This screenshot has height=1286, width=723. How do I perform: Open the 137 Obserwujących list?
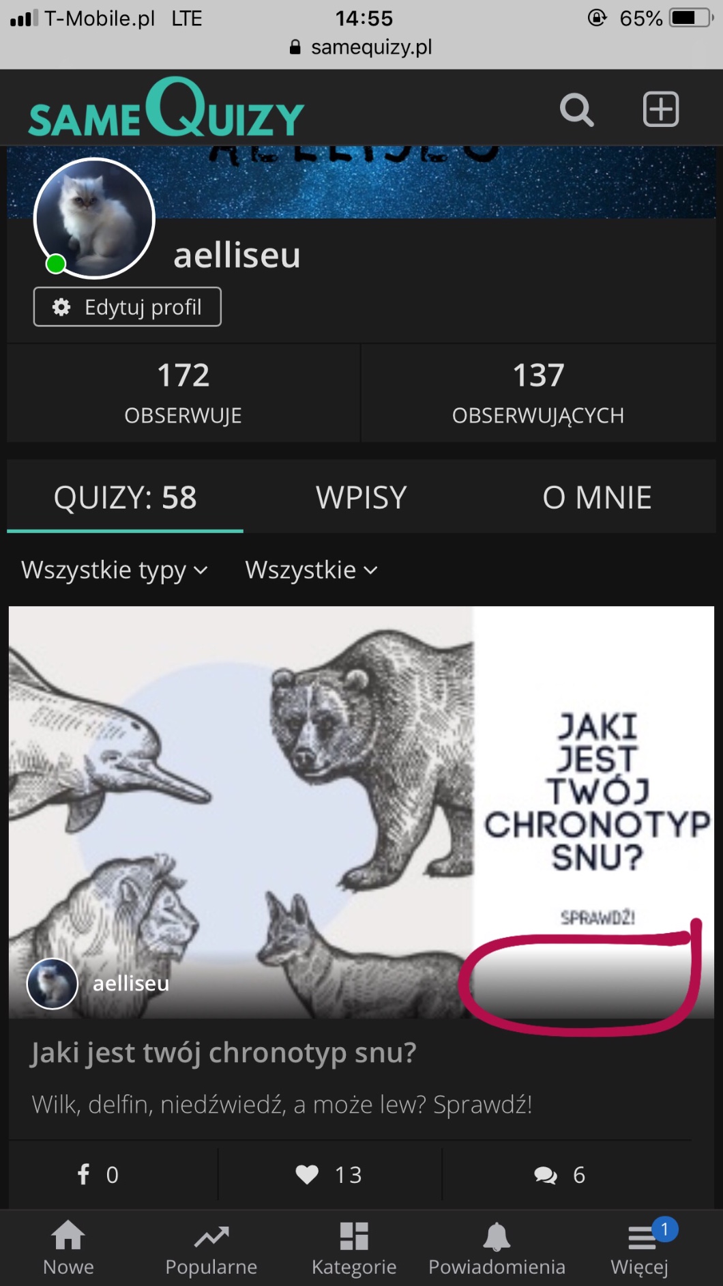538,393
